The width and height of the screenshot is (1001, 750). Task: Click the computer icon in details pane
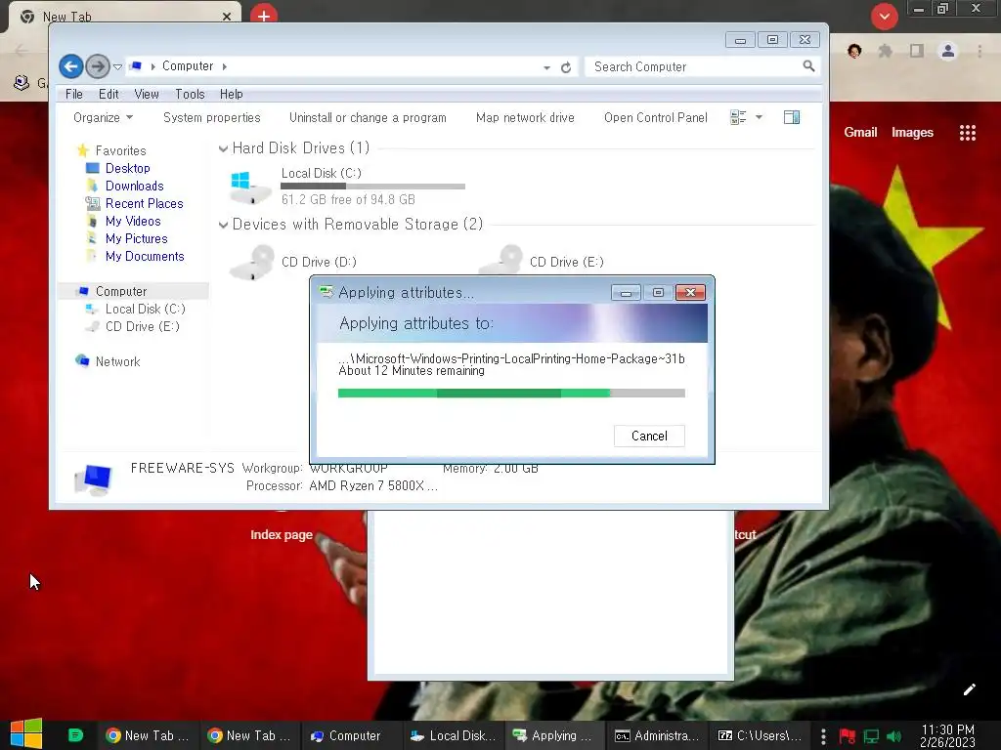[x=93, y=479]
